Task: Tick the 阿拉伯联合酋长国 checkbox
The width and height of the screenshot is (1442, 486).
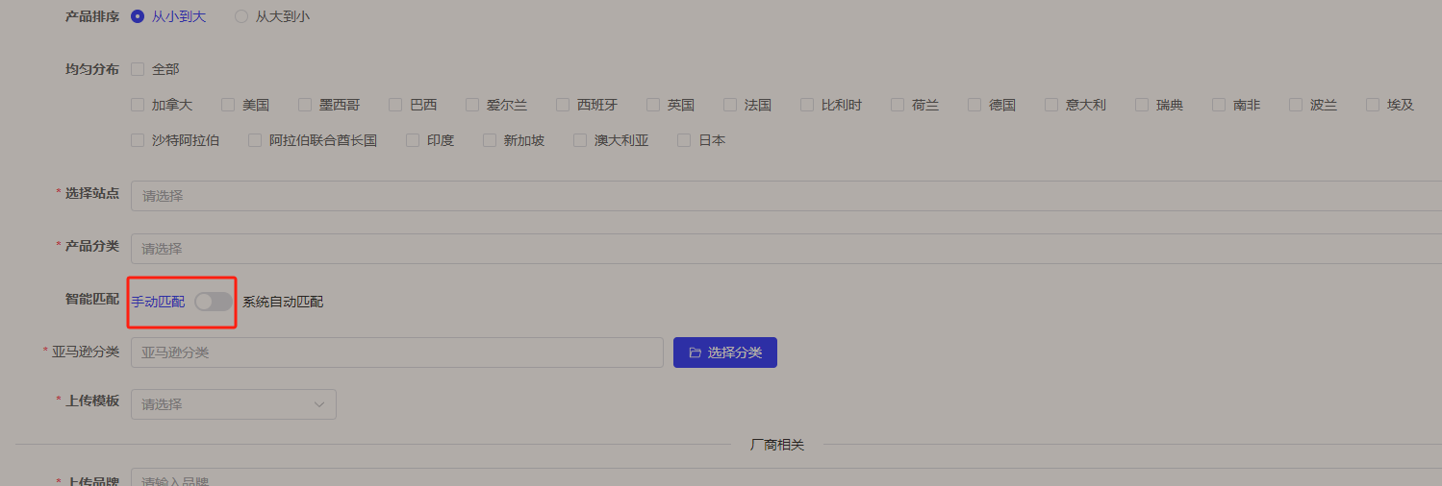Action: point(255,140)
